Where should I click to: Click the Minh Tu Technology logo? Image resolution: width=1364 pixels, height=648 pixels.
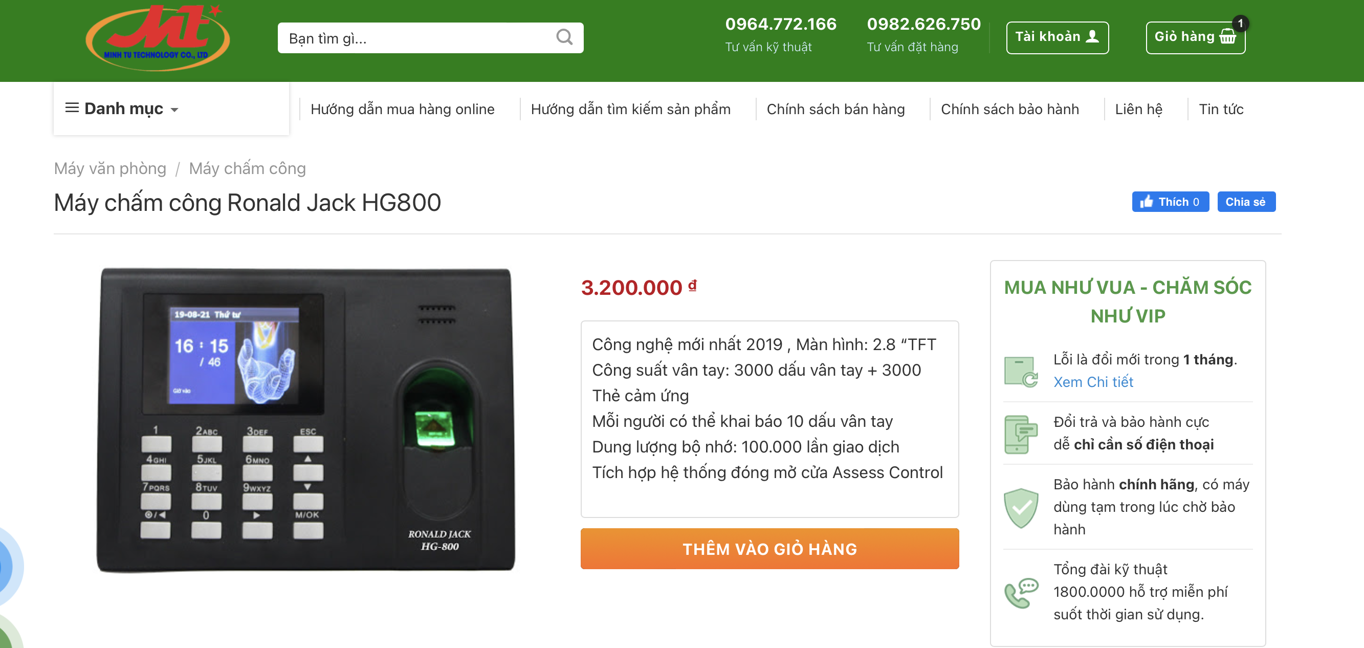pos(157,37)
